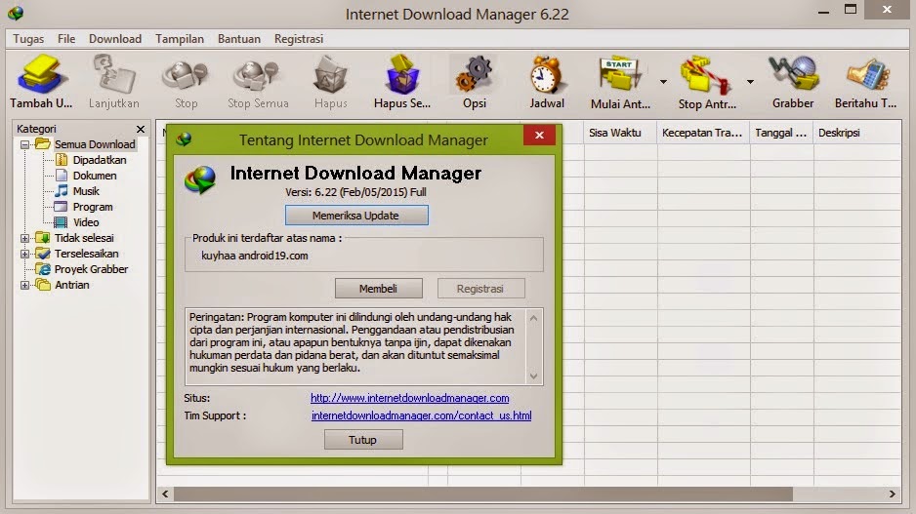Open Opsi settings from the toolbar
Image resolution: width=916 pixels, height=514 pixels.
coord(474,74)
